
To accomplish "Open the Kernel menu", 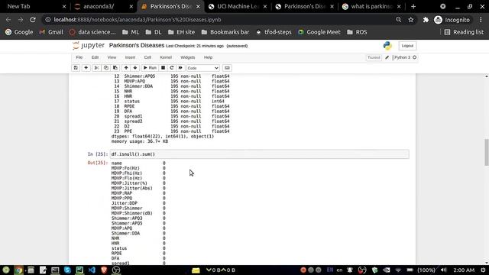I will tap(166, 57).
